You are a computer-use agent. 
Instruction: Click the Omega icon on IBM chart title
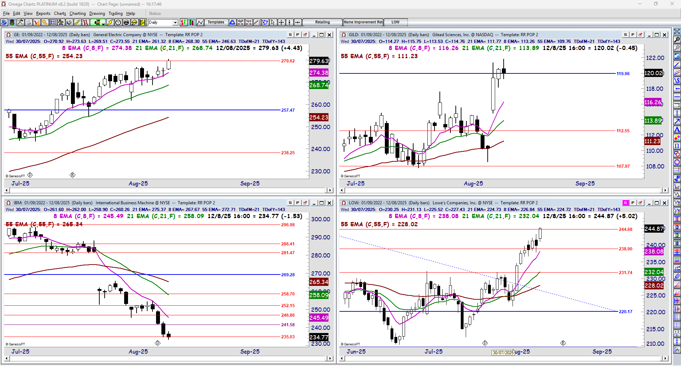coord(9,203)
